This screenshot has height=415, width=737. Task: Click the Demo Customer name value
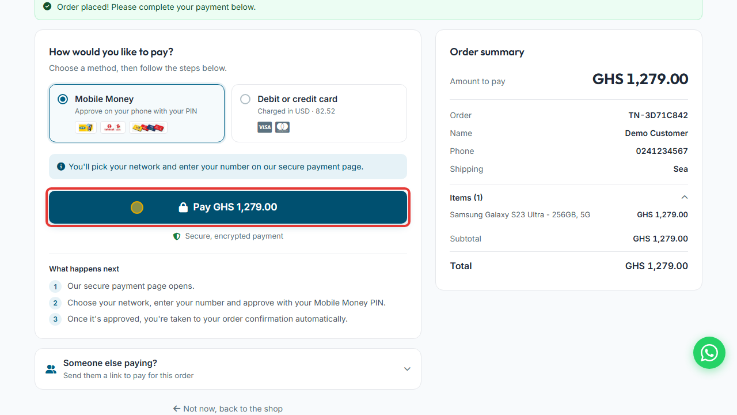(656, 133)
